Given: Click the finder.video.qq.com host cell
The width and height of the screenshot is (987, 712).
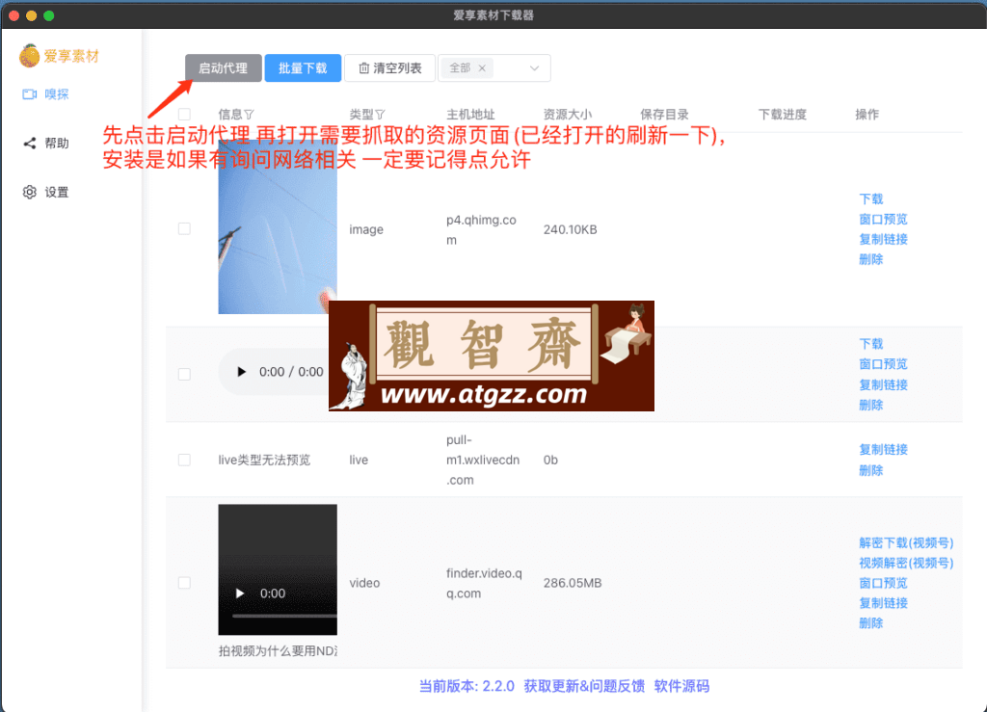Looking at the screenshot, I should click(484, 583).
